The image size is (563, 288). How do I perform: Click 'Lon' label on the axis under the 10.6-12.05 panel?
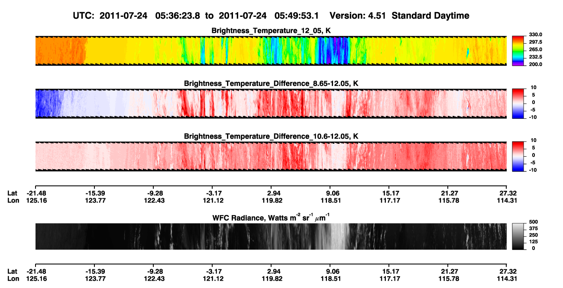point(13,200)
